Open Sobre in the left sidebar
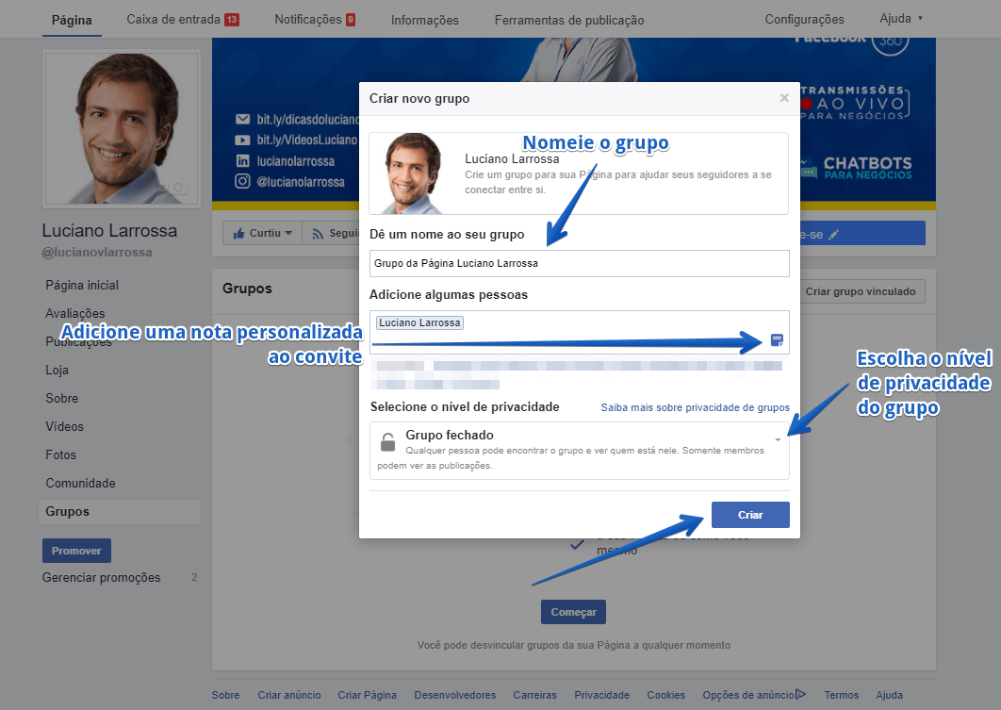Image resolution: width=1001 pixels, height=710 pixels. tap(62, 398)
